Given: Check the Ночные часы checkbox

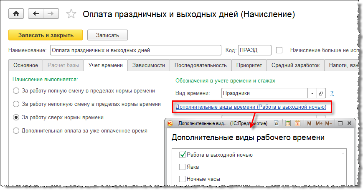Looking at the screenshot, I should click(x=183, y=179).
